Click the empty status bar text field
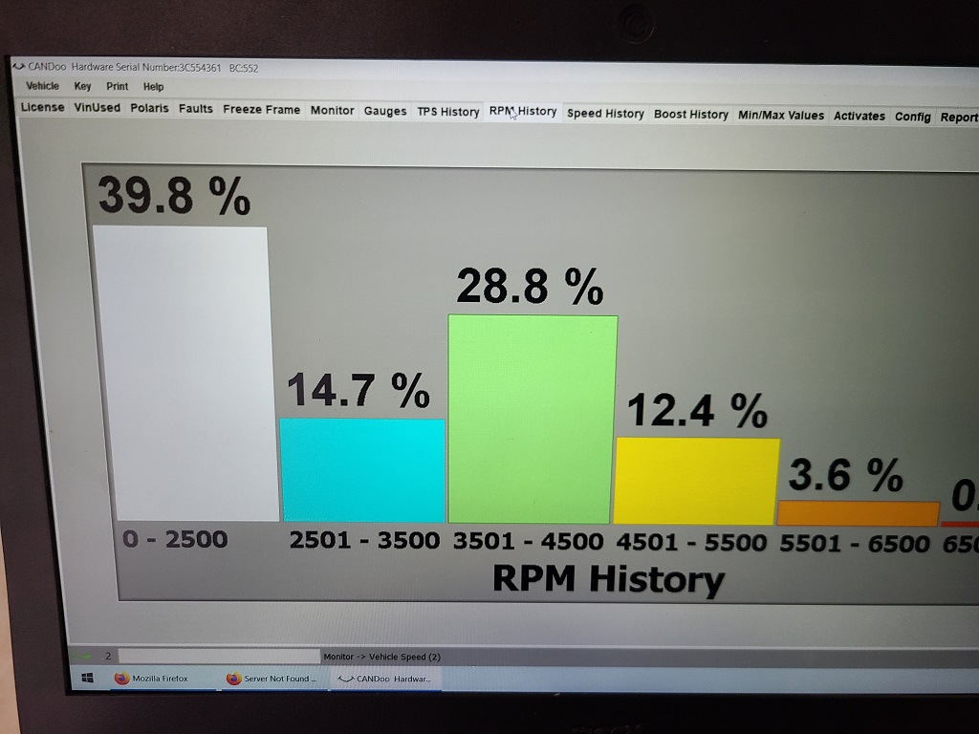Screen dimensions: 979x734 [x=219, y=656]
